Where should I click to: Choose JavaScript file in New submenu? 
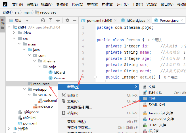[x=160, y=113]
